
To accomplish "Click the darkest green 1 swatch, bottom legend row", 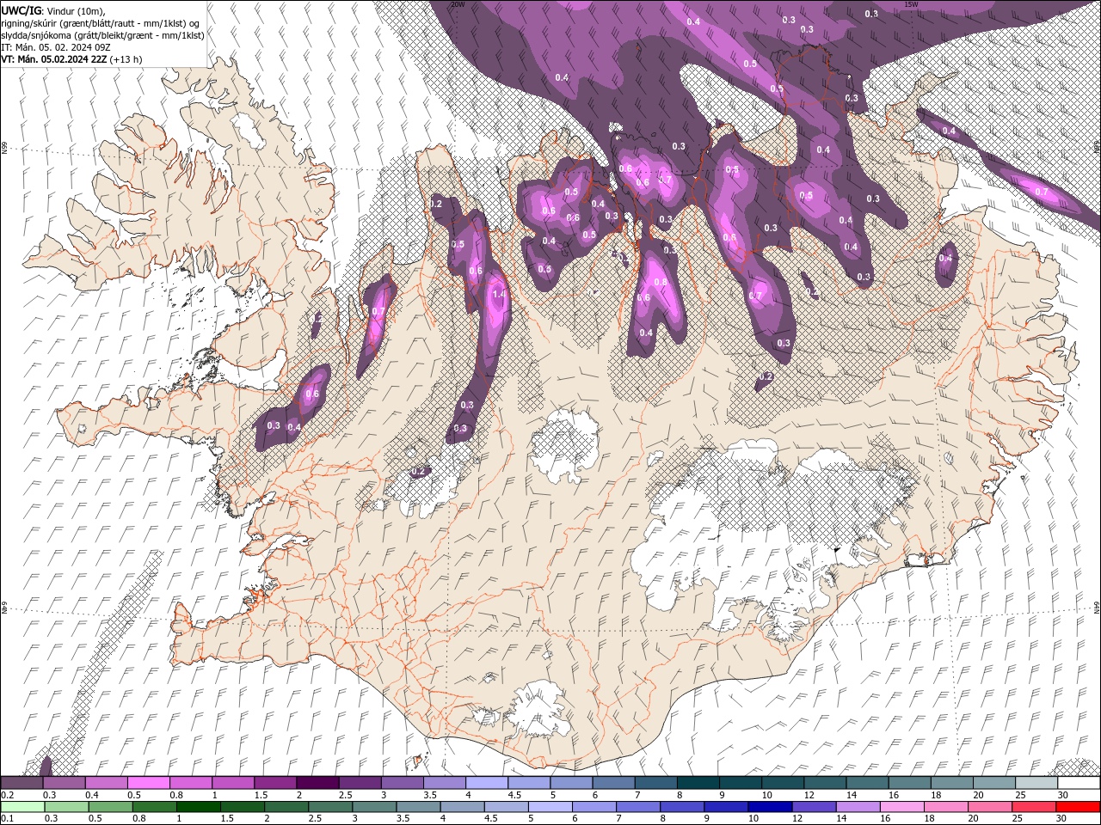I will 199,807.
